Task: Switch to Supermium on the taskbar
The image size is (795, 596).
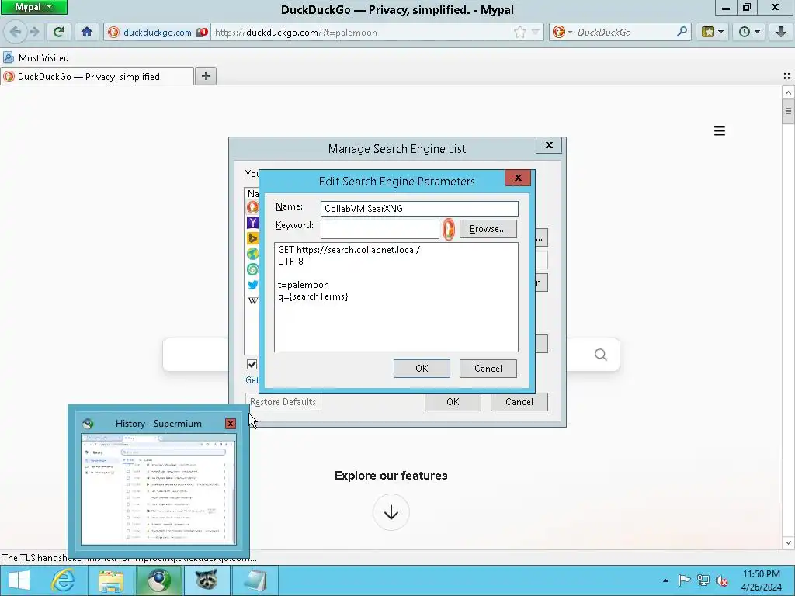Action: click(x=159, y=580)
